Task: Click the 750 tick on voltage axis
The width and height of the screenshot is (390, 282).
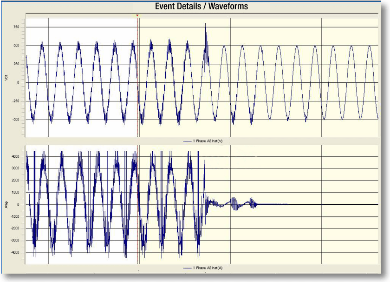Action: pyautogui.click(x=16, y=27)
